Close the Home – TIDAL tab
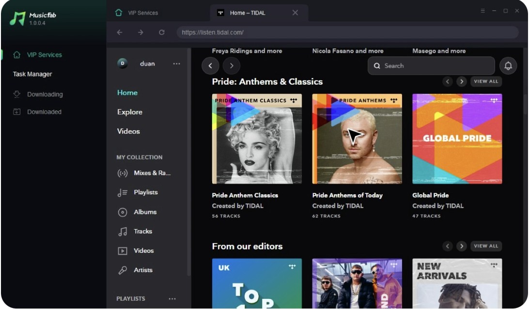Viewport: 529px width, 309px height. click(295, 13)
